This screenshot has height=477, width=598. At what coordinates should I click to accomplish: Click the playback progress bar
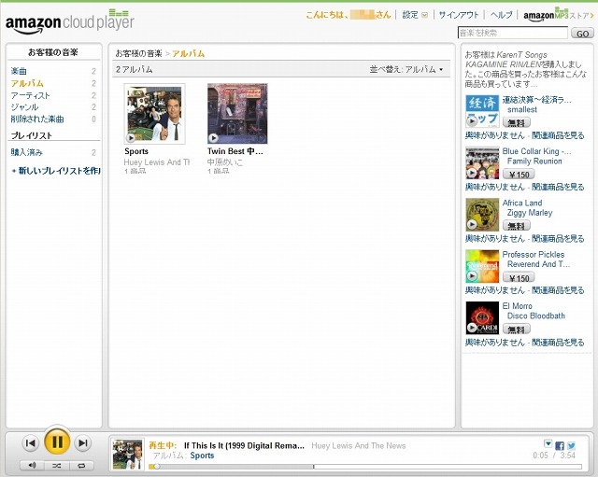(x=365, y=467)
